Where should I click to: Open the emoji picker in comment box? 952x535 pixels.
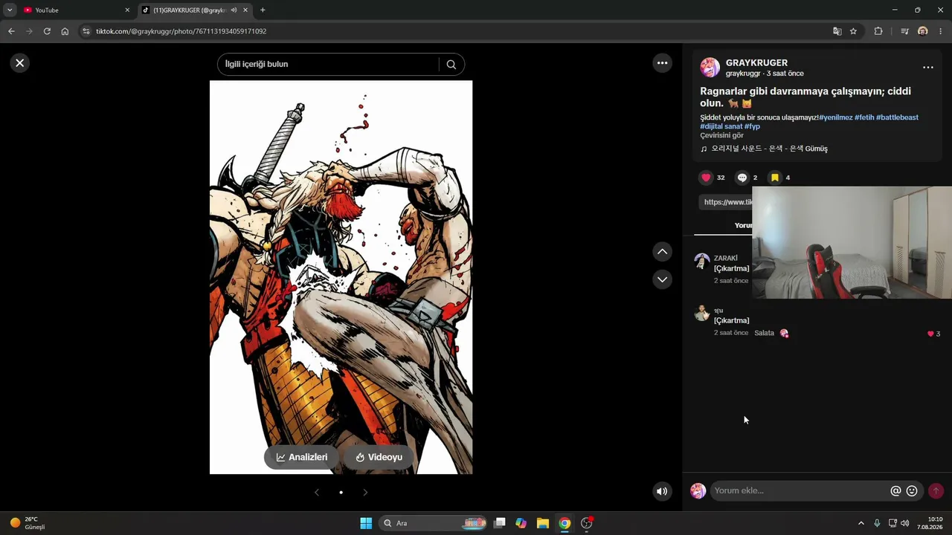point(912,491)
